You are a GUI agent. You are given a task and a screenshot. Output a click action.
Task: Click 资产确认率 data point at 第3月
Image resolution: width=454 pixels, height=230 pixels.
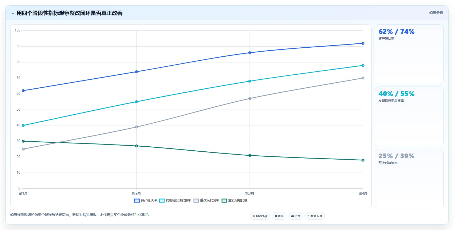point(250,53)
